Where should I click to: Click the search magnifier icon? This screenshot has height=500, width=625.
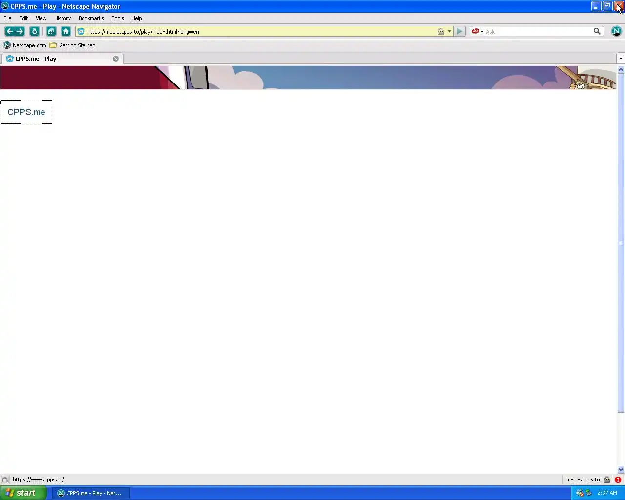click(x=597, y=31)
